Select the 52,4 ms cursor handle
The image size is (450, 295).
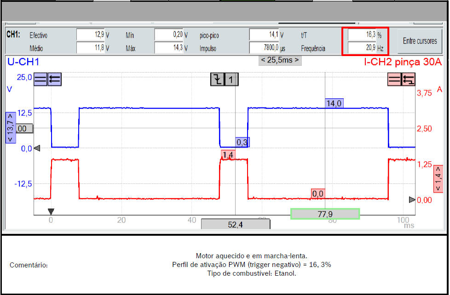click(235, 224)
